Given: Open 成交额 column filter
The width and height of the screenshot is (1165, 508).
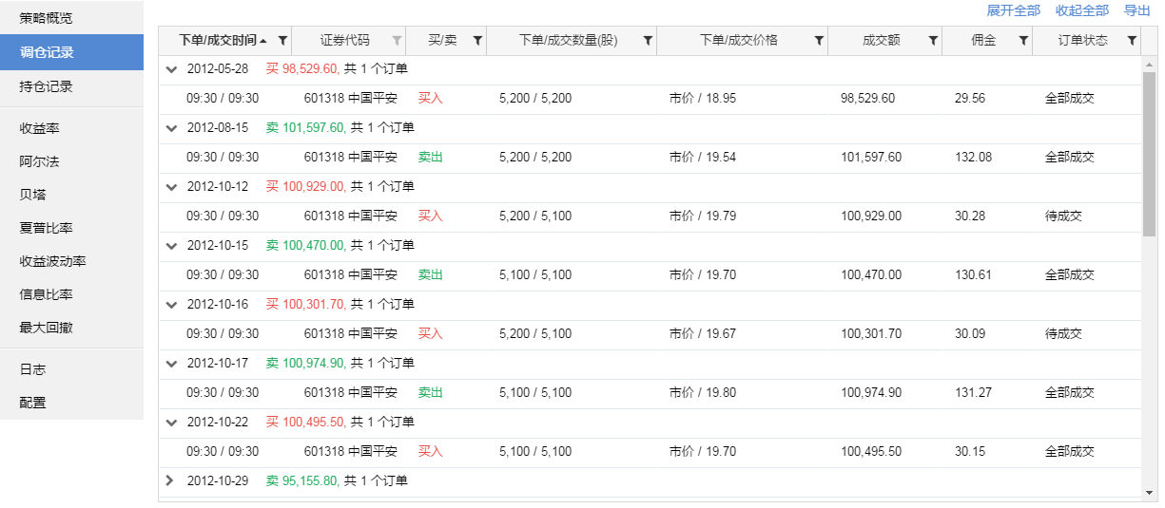Looking at the screenshot, I should pyautogui.click(x=933, y=41).
